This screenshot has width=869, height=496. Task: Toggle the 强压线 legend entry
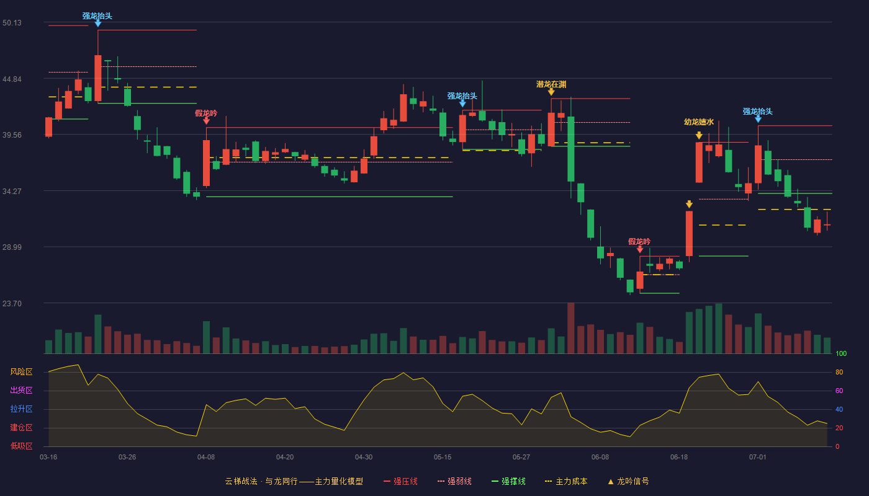[x=400, y=481]
